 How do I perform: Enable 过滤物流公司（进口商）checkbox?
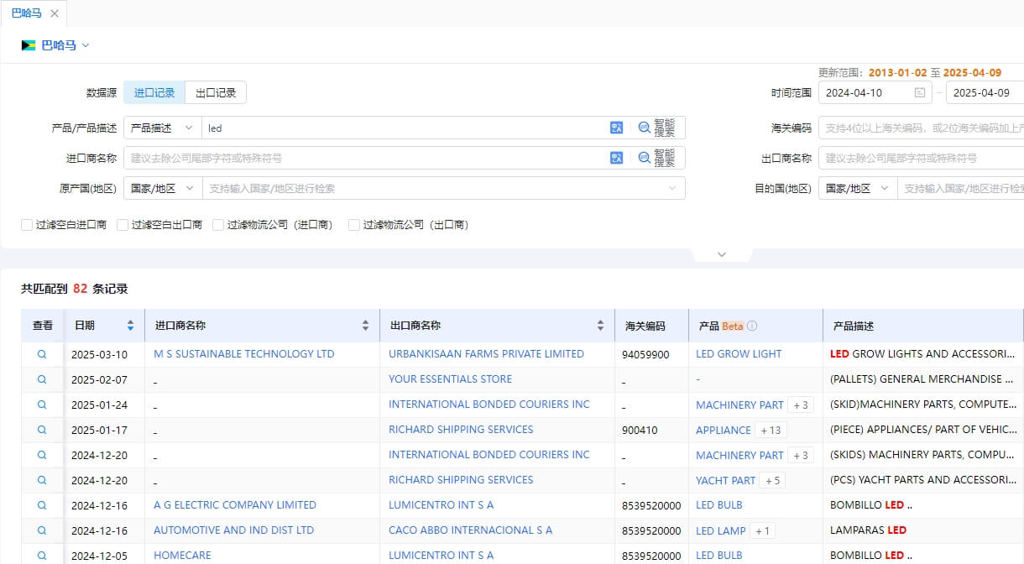(x=218, y=225)
